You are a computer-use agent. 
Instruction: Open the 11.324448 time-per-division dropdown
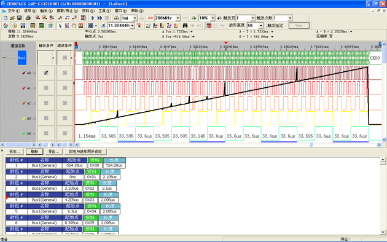coord(132,26)
